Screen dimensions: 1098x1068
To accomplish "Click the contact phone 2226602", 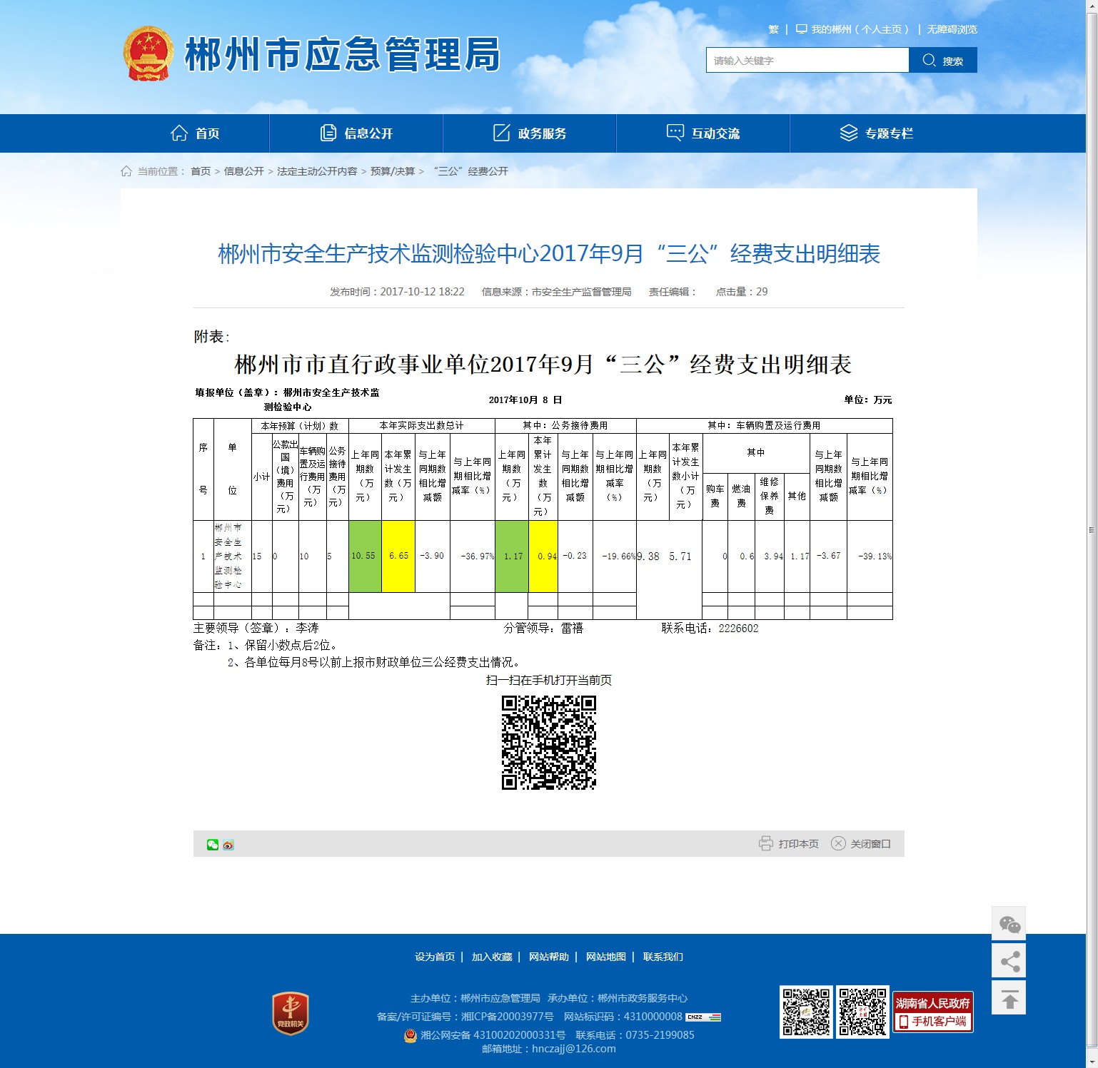I will point(738,629).
